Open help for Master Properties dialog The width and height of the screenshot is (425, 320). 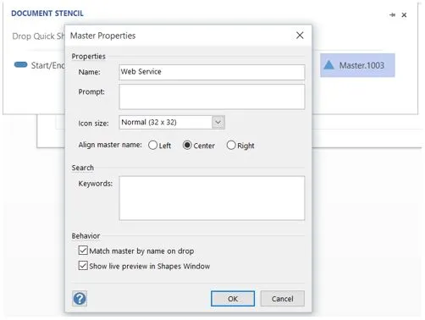[80, 299]
